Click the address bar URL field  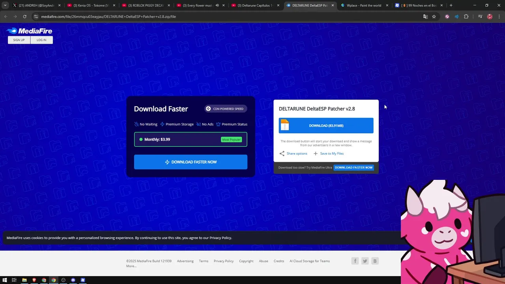(x=229, y=17)
